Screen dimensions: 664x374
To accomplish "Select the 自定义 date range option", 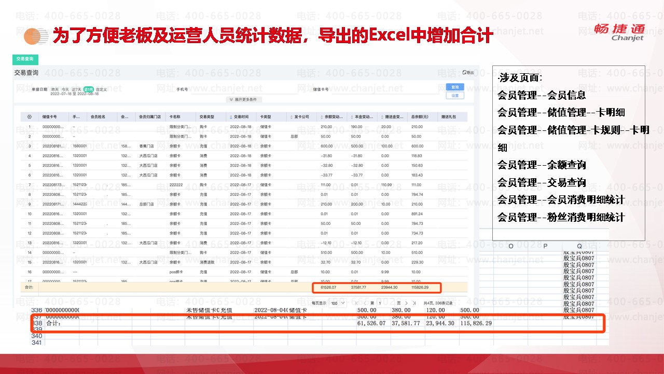I will tap(101, 90).
